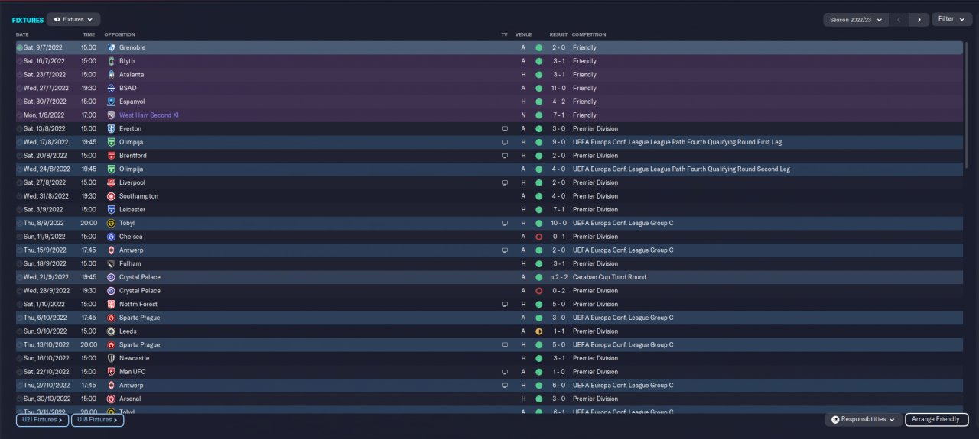
Task: Click the Grenoble club badge icon
Action: [x=111, y=47]
